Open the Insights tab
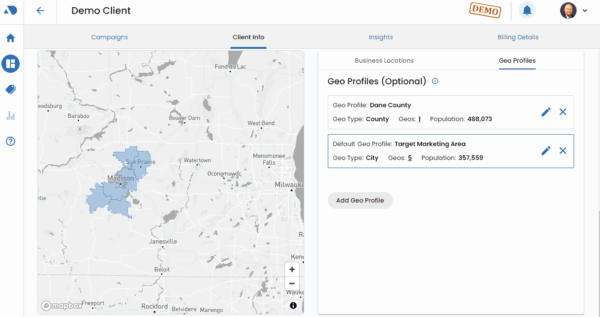The image size is (600, 317). (x=381, y=37)
